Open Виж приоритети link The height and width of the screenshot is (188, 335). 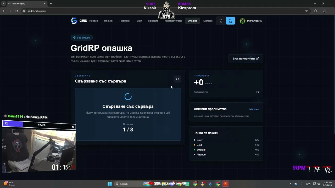[x=246, y=58]
